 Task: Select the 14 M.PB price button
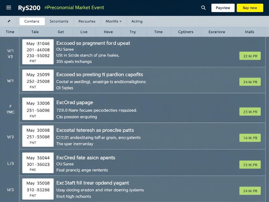tap(250, 138)
